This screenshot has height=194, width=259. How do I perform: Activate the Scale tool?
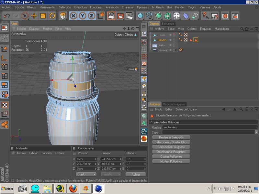[43, 16]
